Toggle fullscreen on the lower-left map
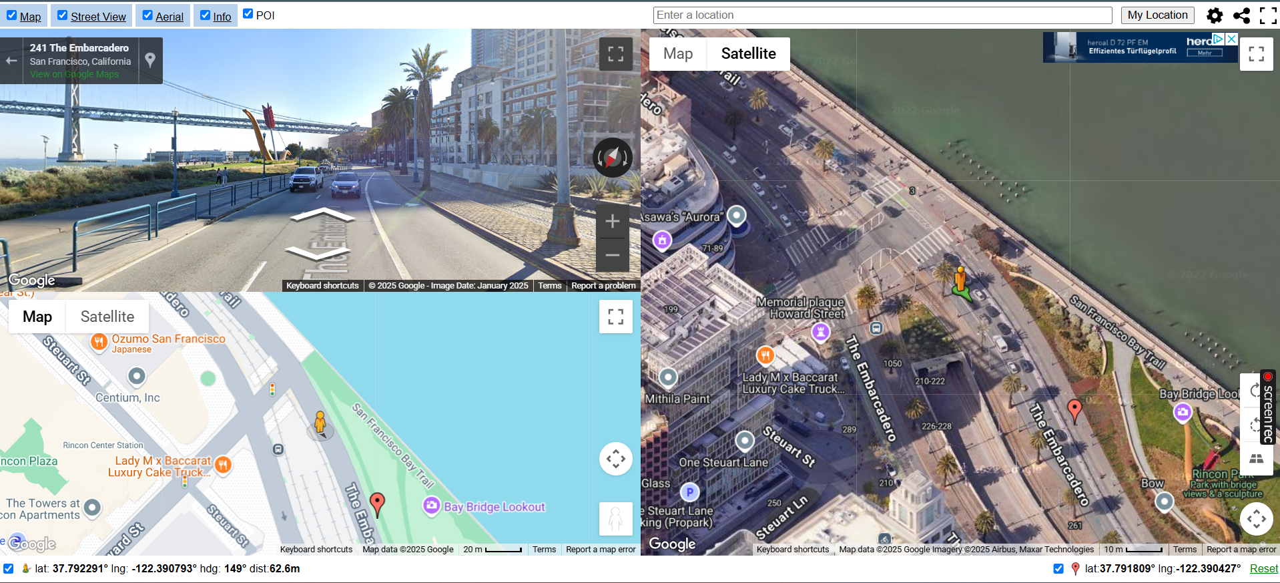 click(616, 317)
